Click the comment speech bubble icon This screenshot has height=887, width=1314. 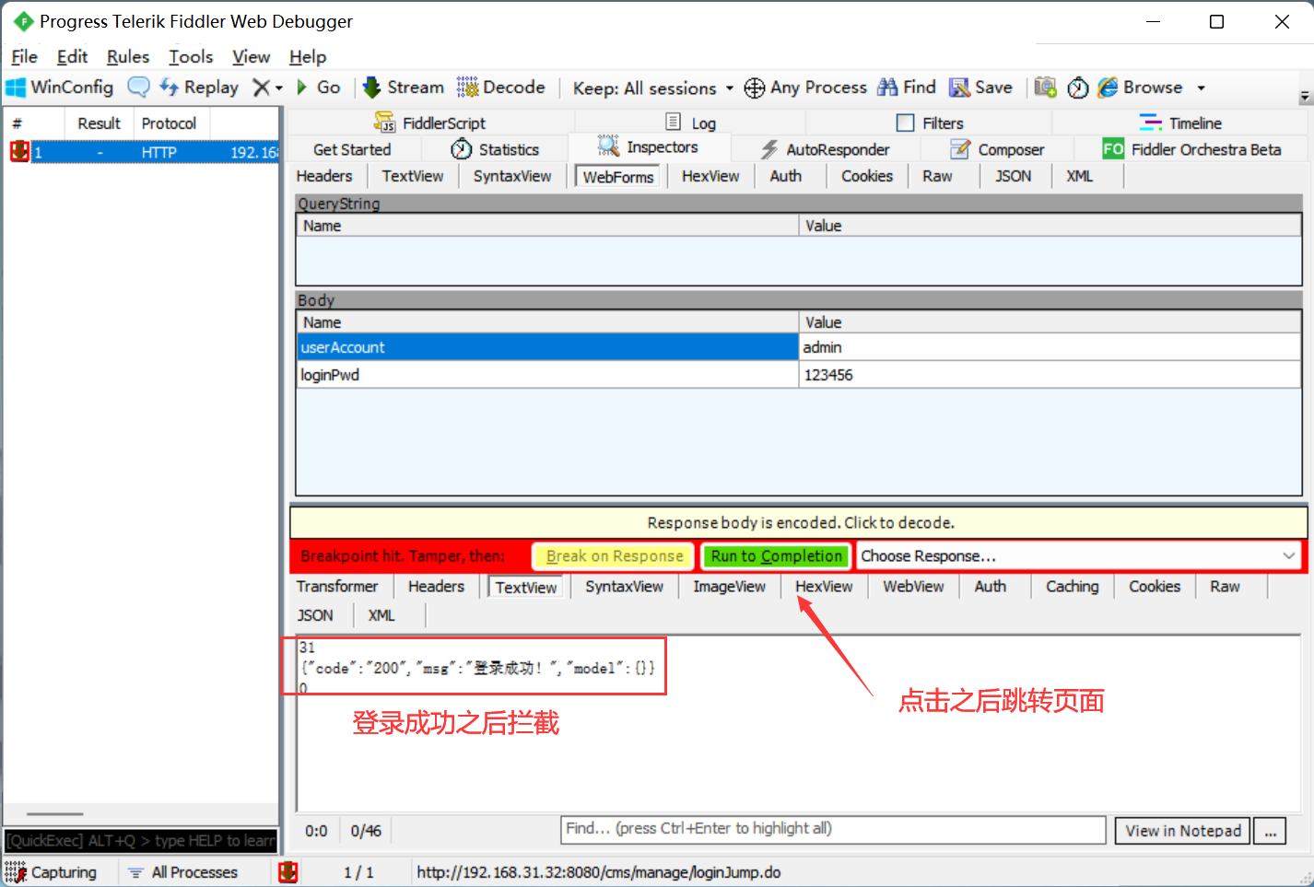point(138,88)
